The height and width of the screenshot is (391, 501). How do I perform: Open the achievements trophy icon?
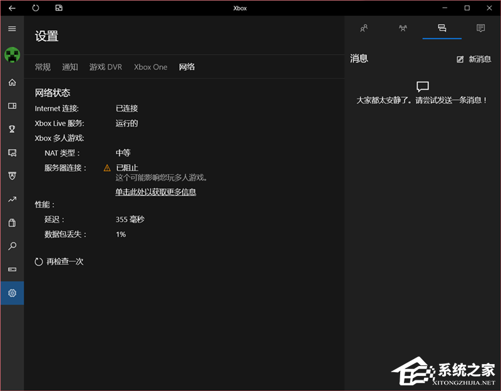pyautogui.click(x=12, y=129)
